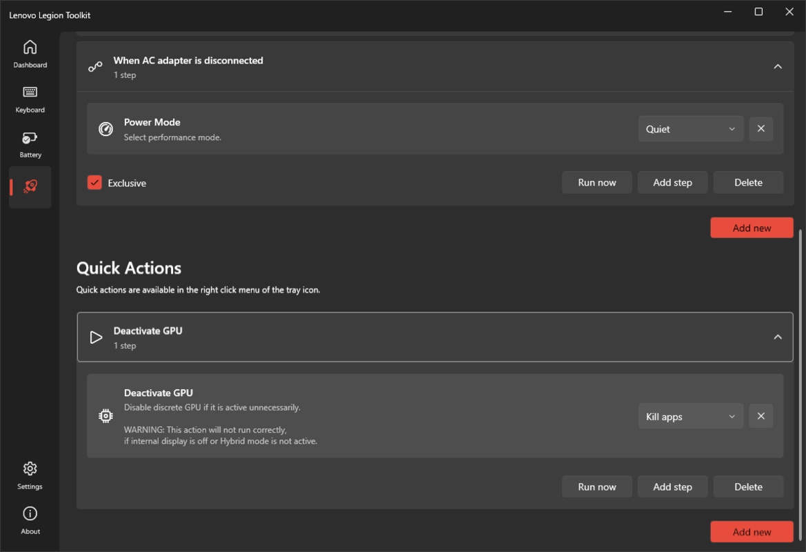This screenshot has width=806, height=552.
Task: Uncheck the Exclusive checkbox
Action: [94, 183]
